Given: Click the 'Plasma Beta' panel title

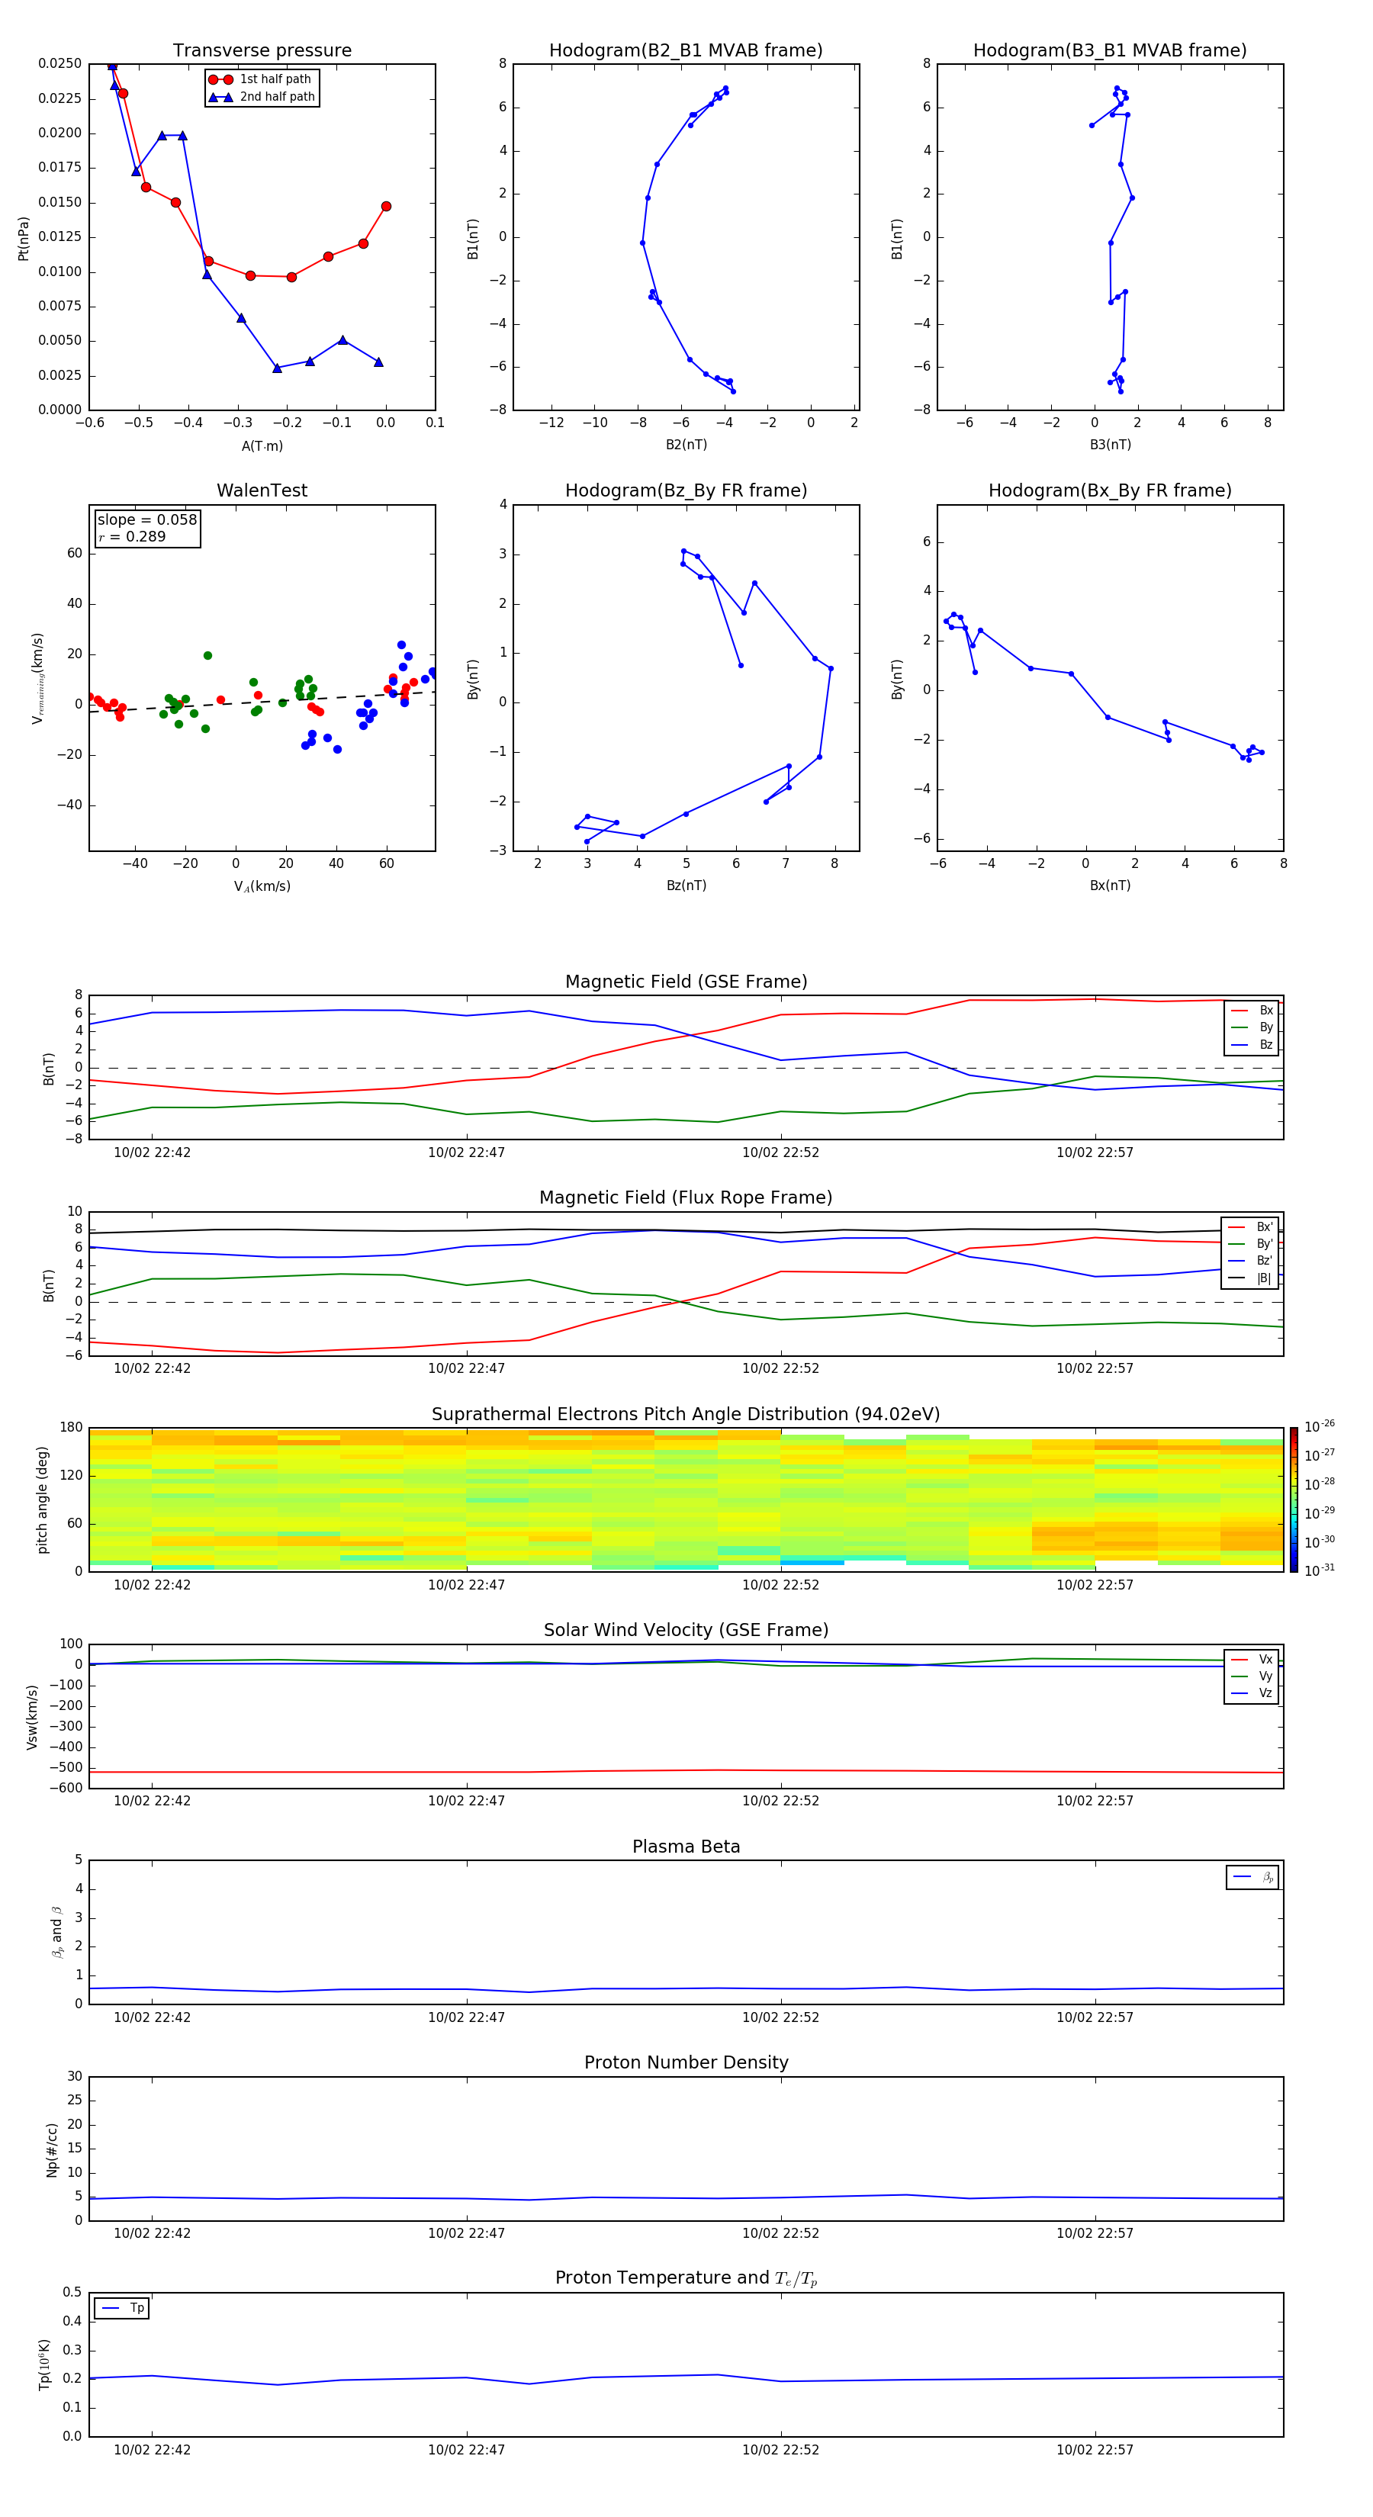Looking at the screenshot, I should [x=686, y=1847].
